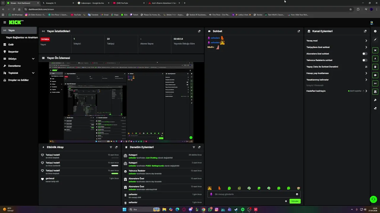This screenshot has height=213, width=380.
Task: Open the profile avatar in the Kick header
Action: (372, 23)
